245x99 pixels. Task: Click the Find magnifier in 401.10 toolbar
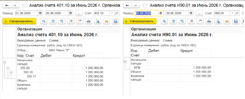pyautogui.click(x=44, y=22)
